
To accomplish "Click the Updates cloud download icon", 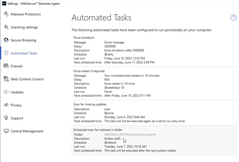I will pos(6,92).
